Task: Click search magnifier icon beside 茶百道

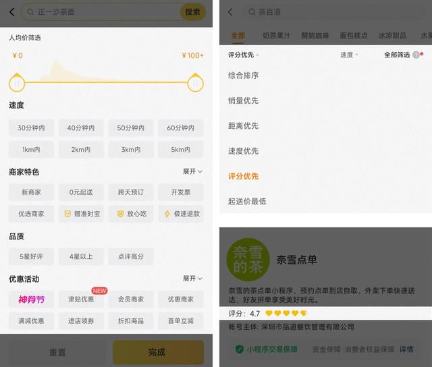Action: click(x=252, y=12)
